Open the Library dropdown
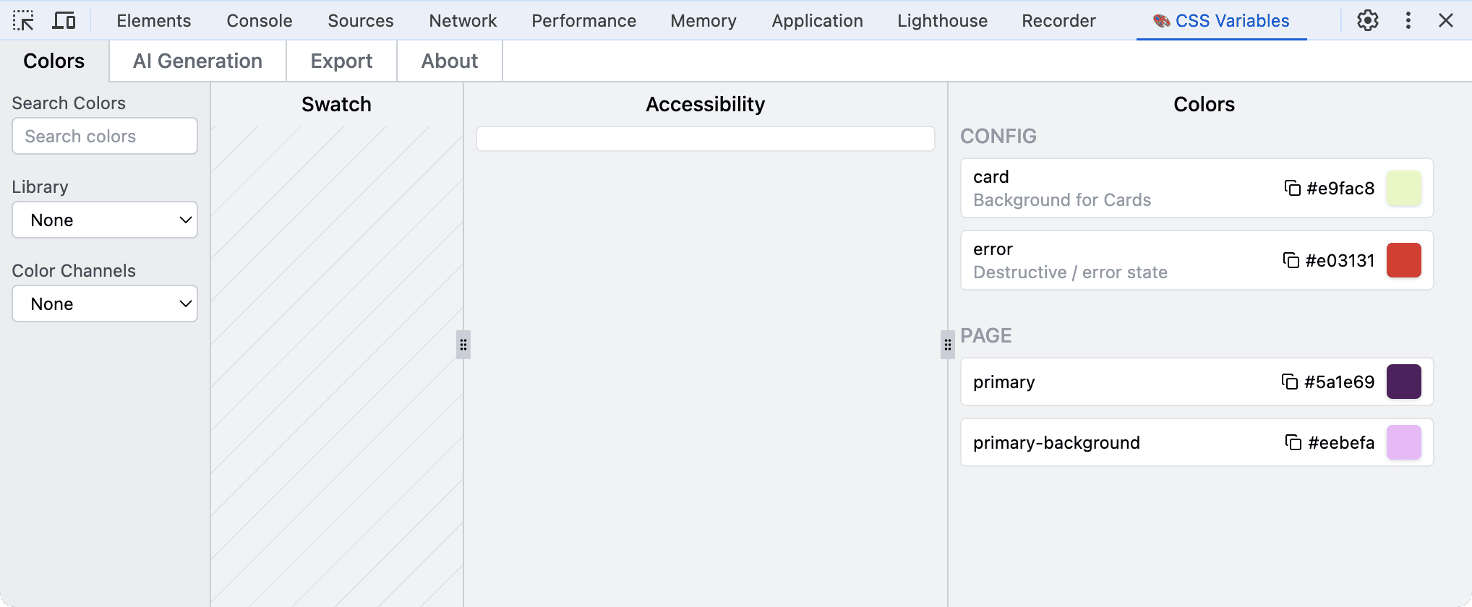1472x607 pixels. (105, 220)
